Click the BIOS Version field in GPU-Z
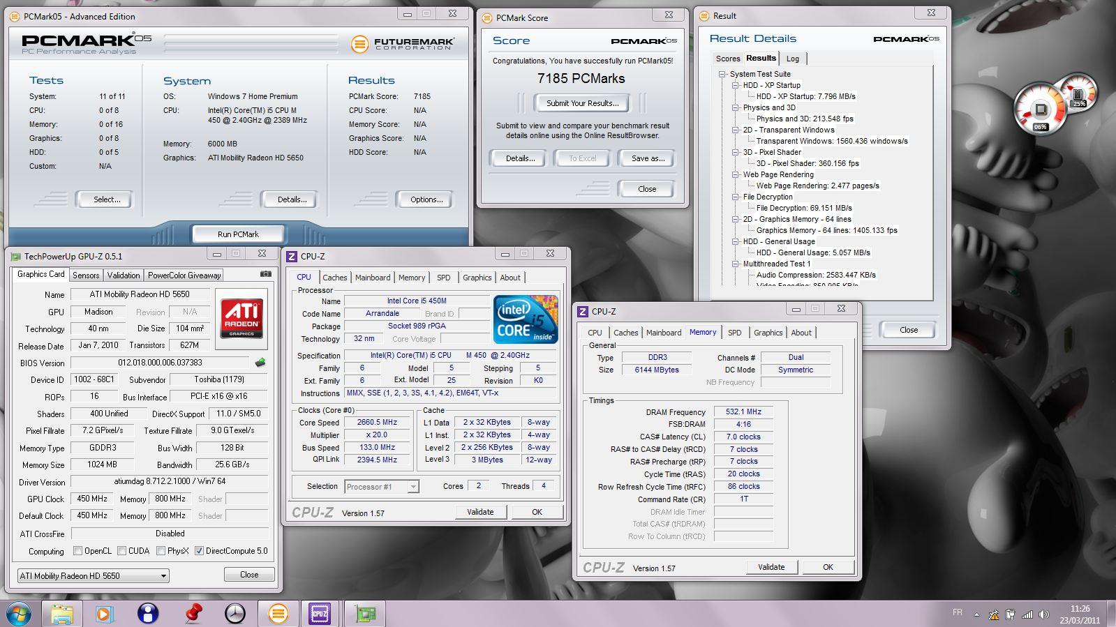1116x627 pixels. (160, 363)
